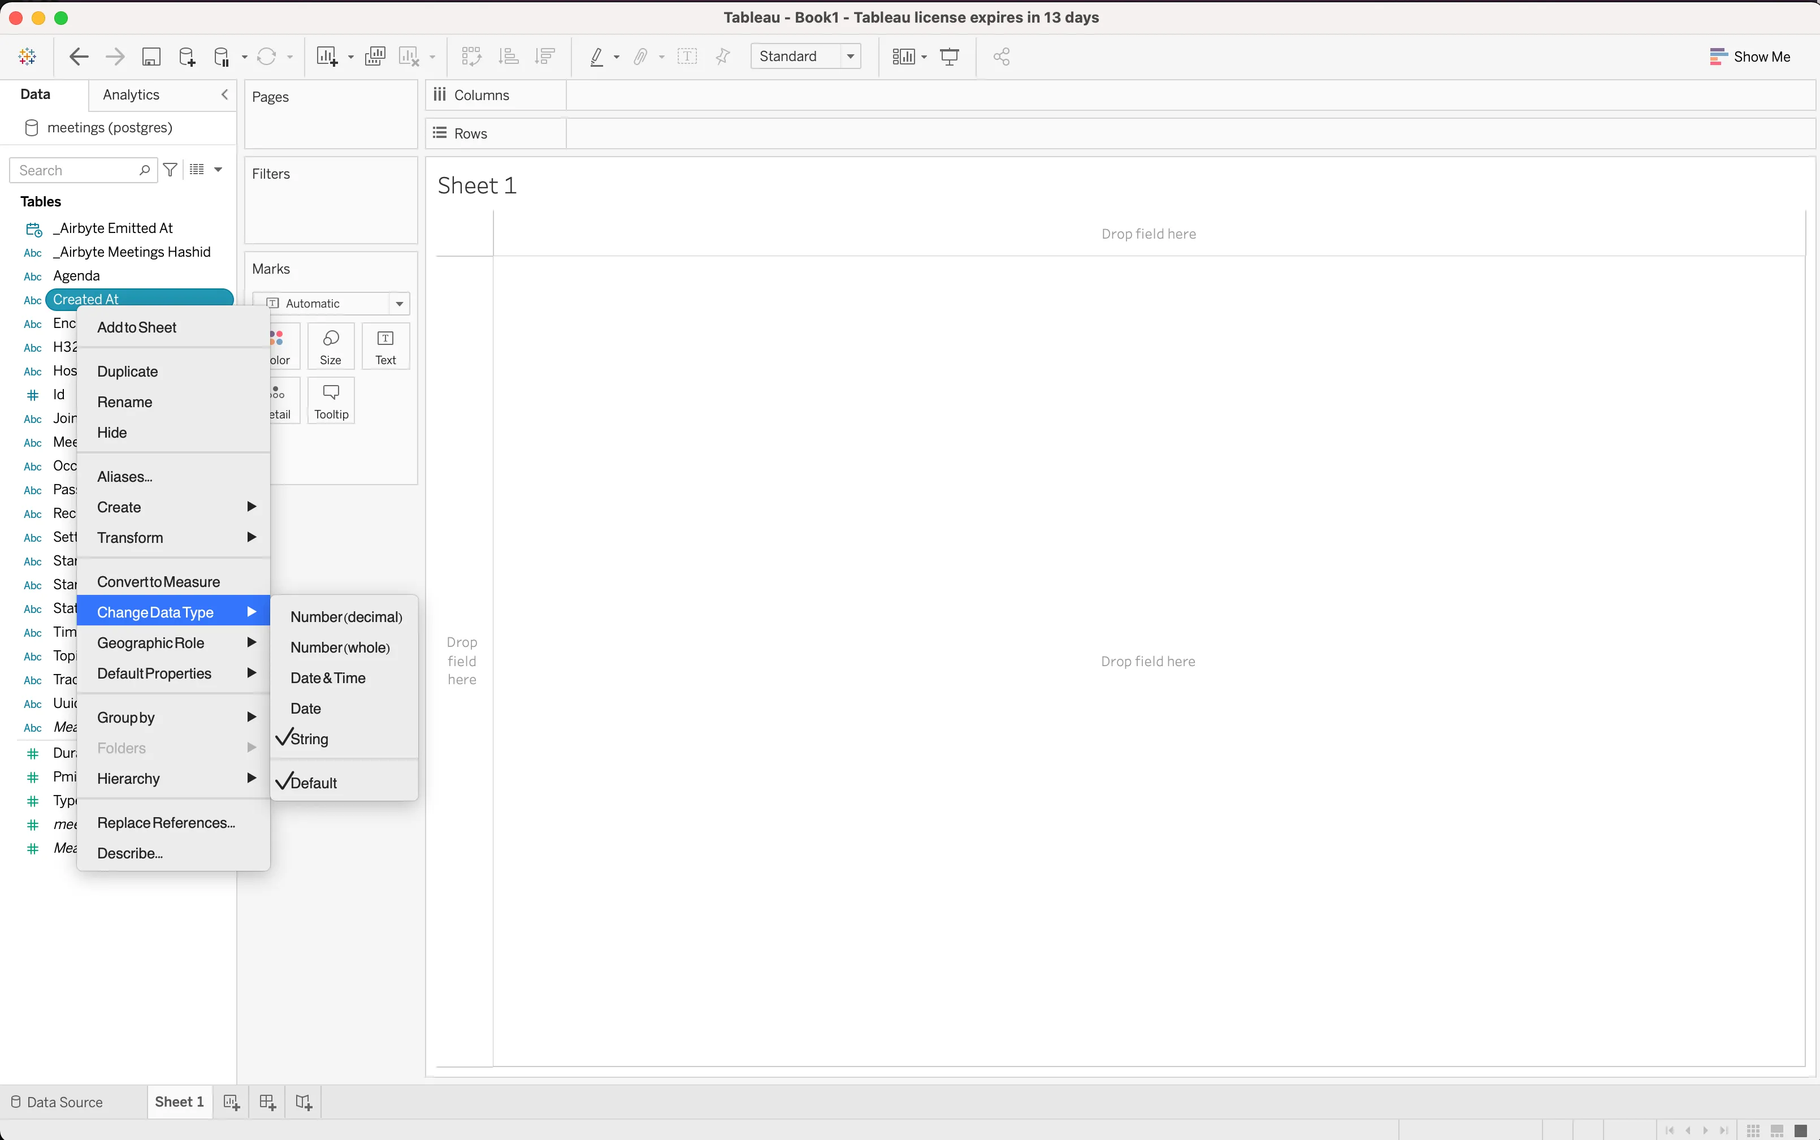
Task: Click the Share workbook icon
Action: (1002, 57)
